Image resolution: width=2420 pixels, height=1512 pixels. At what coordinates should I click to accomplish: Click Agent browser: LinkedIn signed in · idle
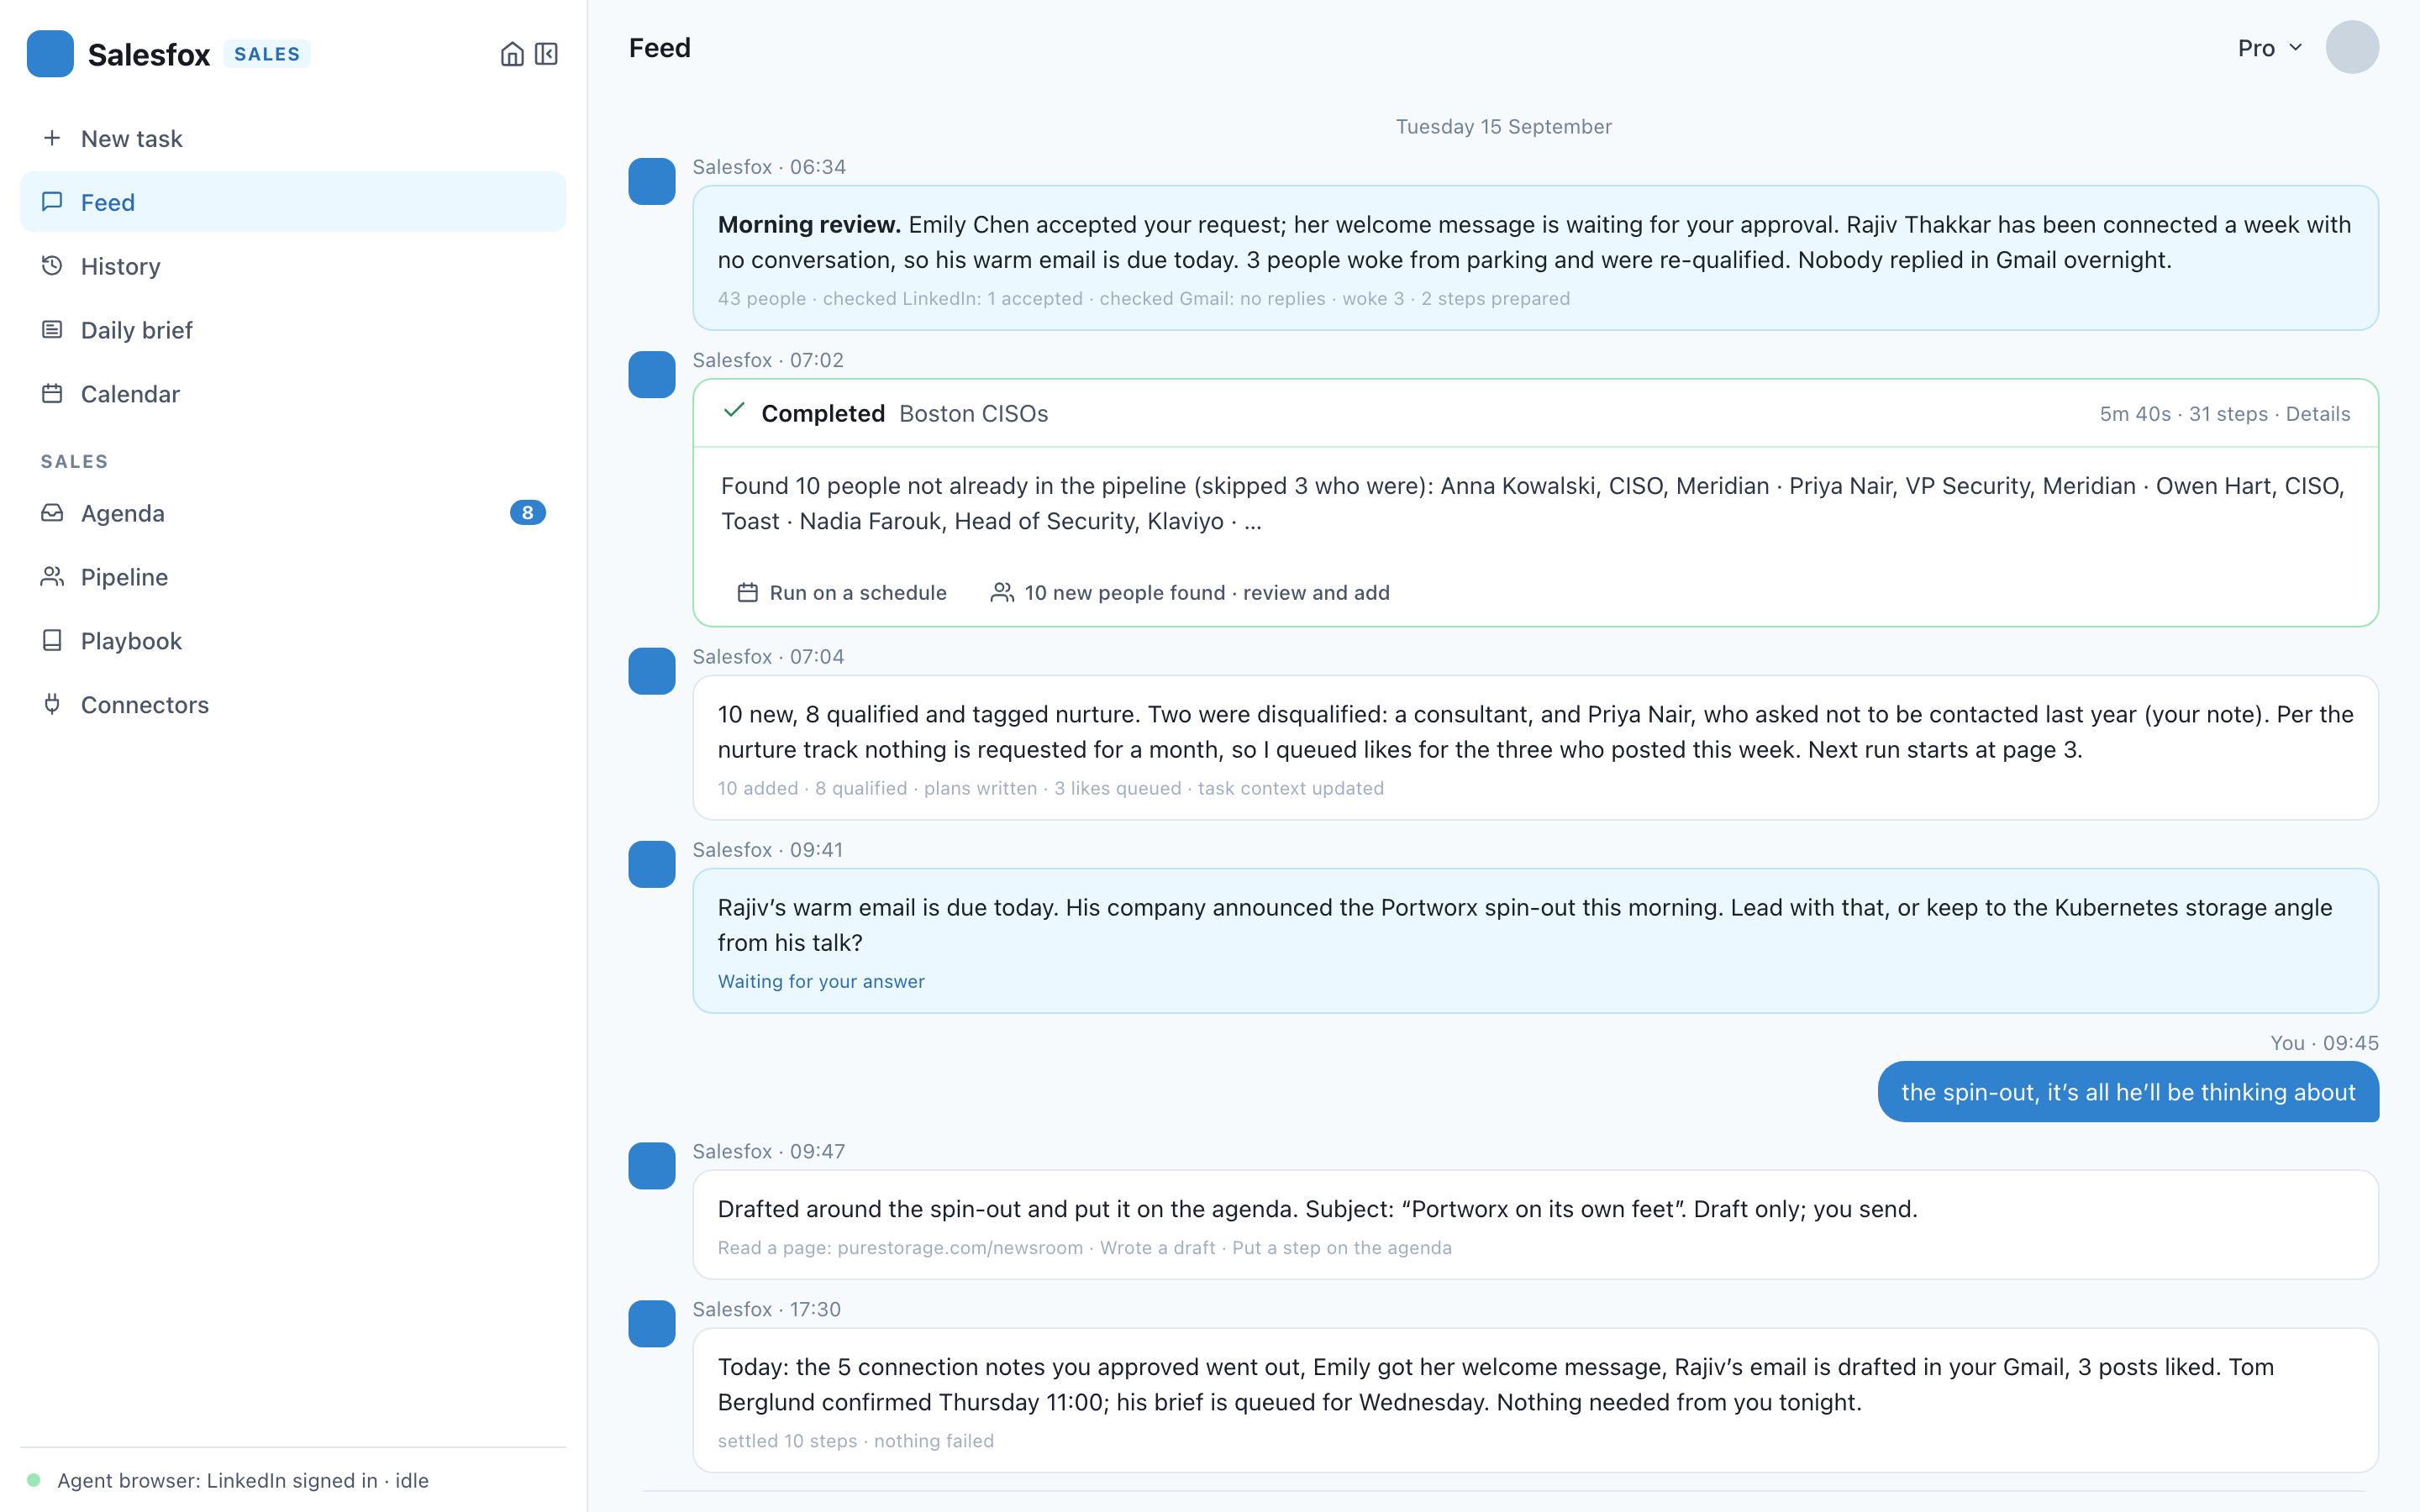pyautogui.click(x=243, y=1480)
